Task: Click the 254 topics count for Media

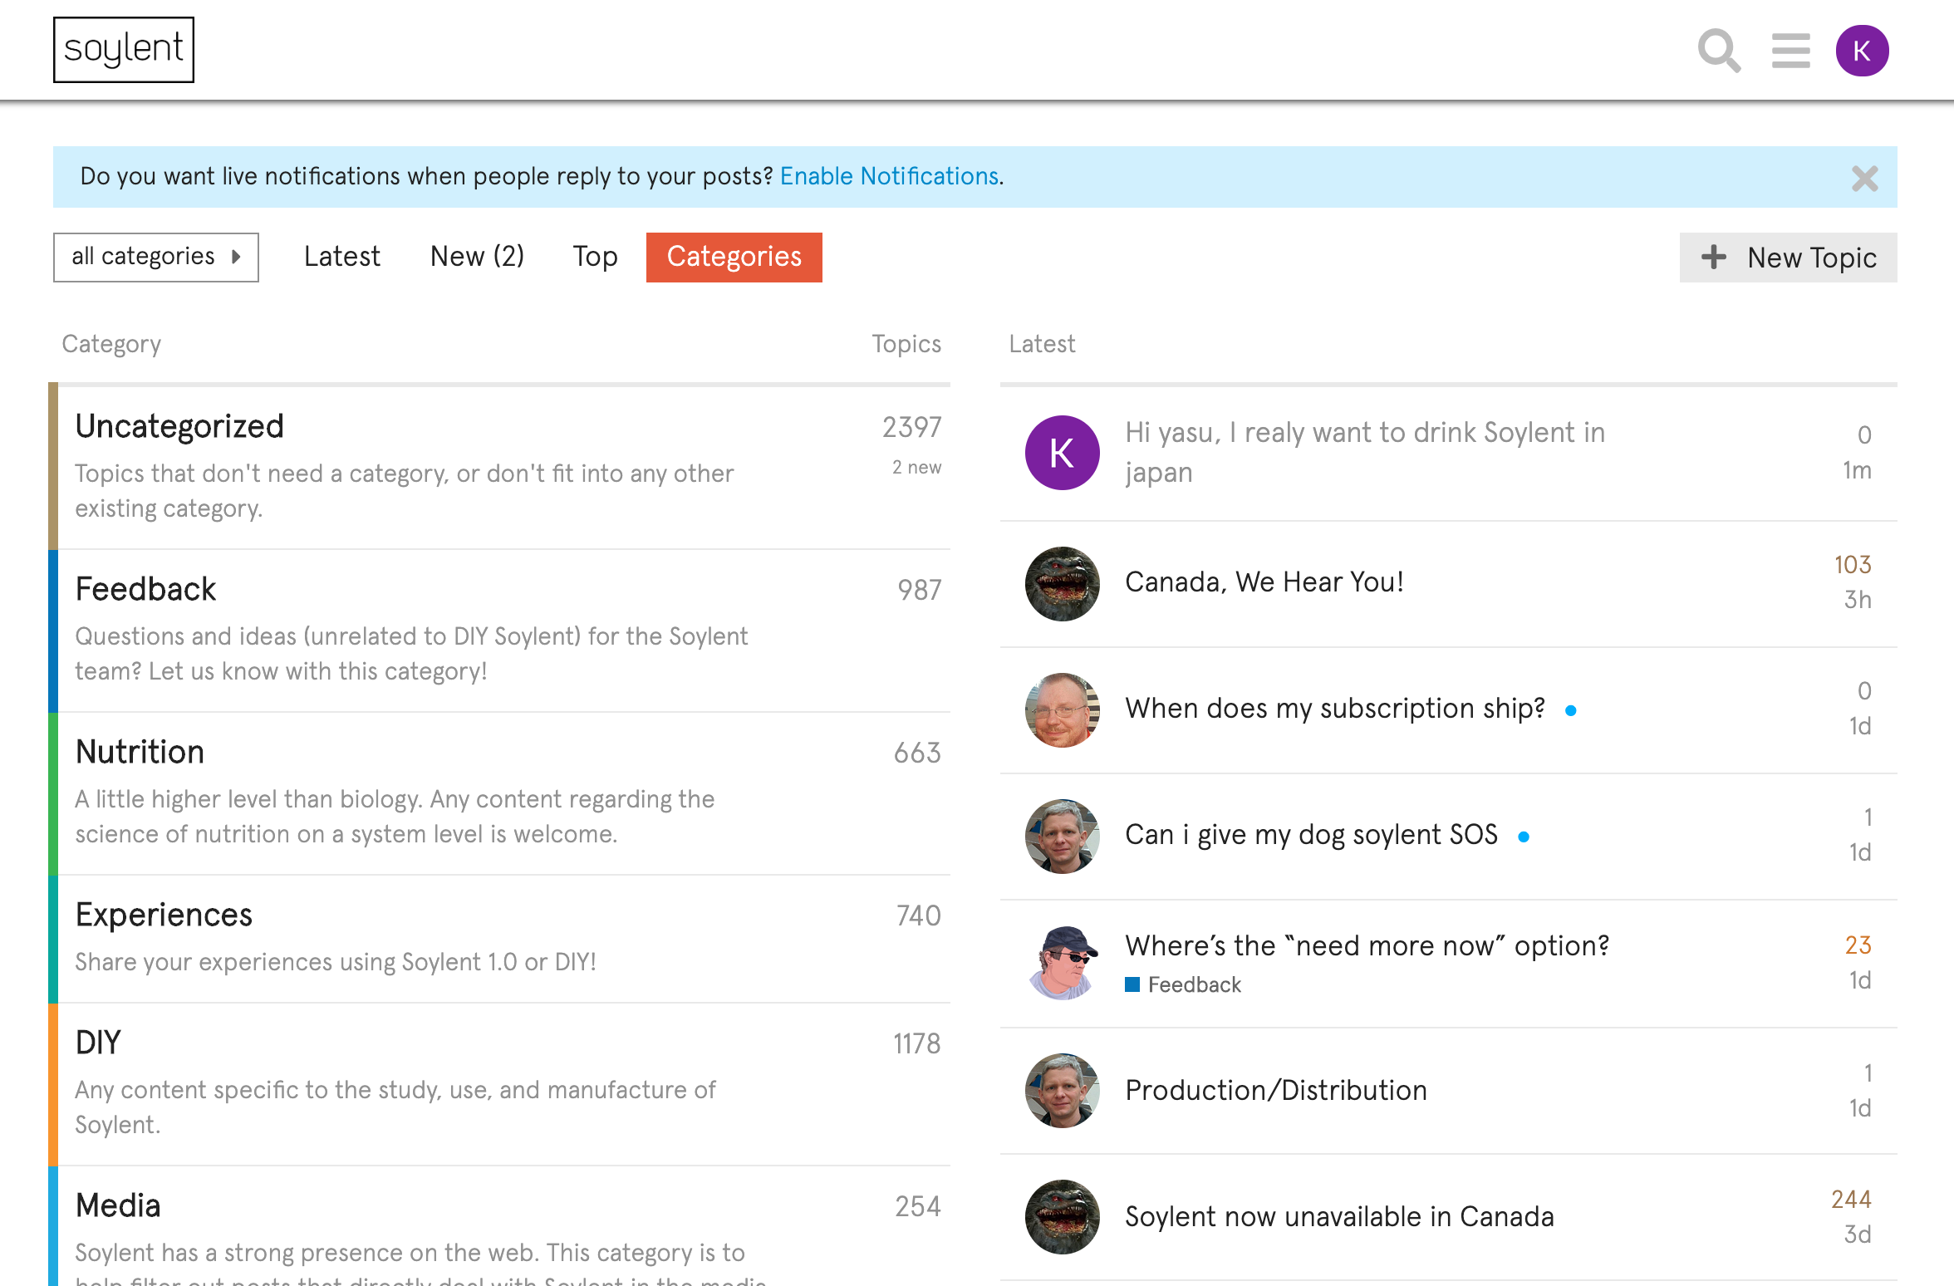Action: pyautogui.click(x=917, y=1206)
